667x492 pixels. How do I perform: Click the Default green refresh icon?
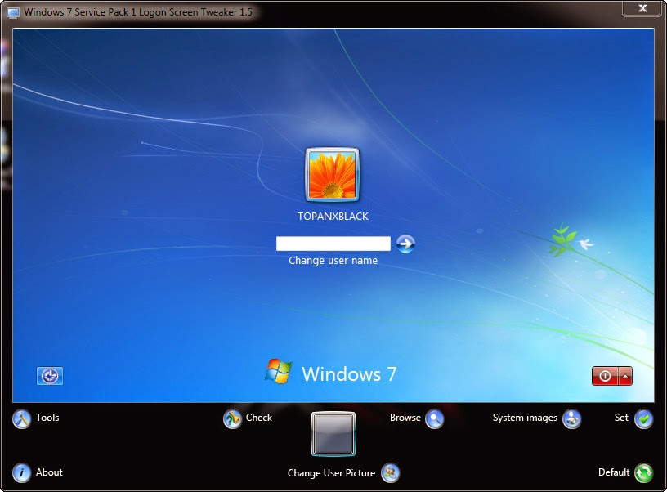tap(643, 473)
